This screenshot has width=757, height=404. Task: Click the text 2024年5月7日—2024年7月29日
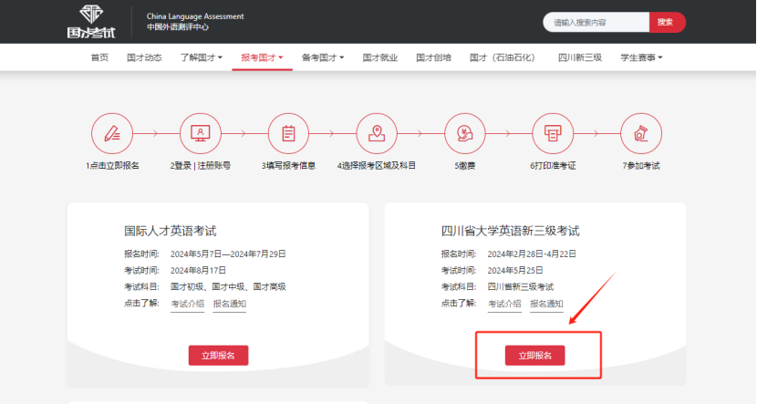[x=228, y=254]
